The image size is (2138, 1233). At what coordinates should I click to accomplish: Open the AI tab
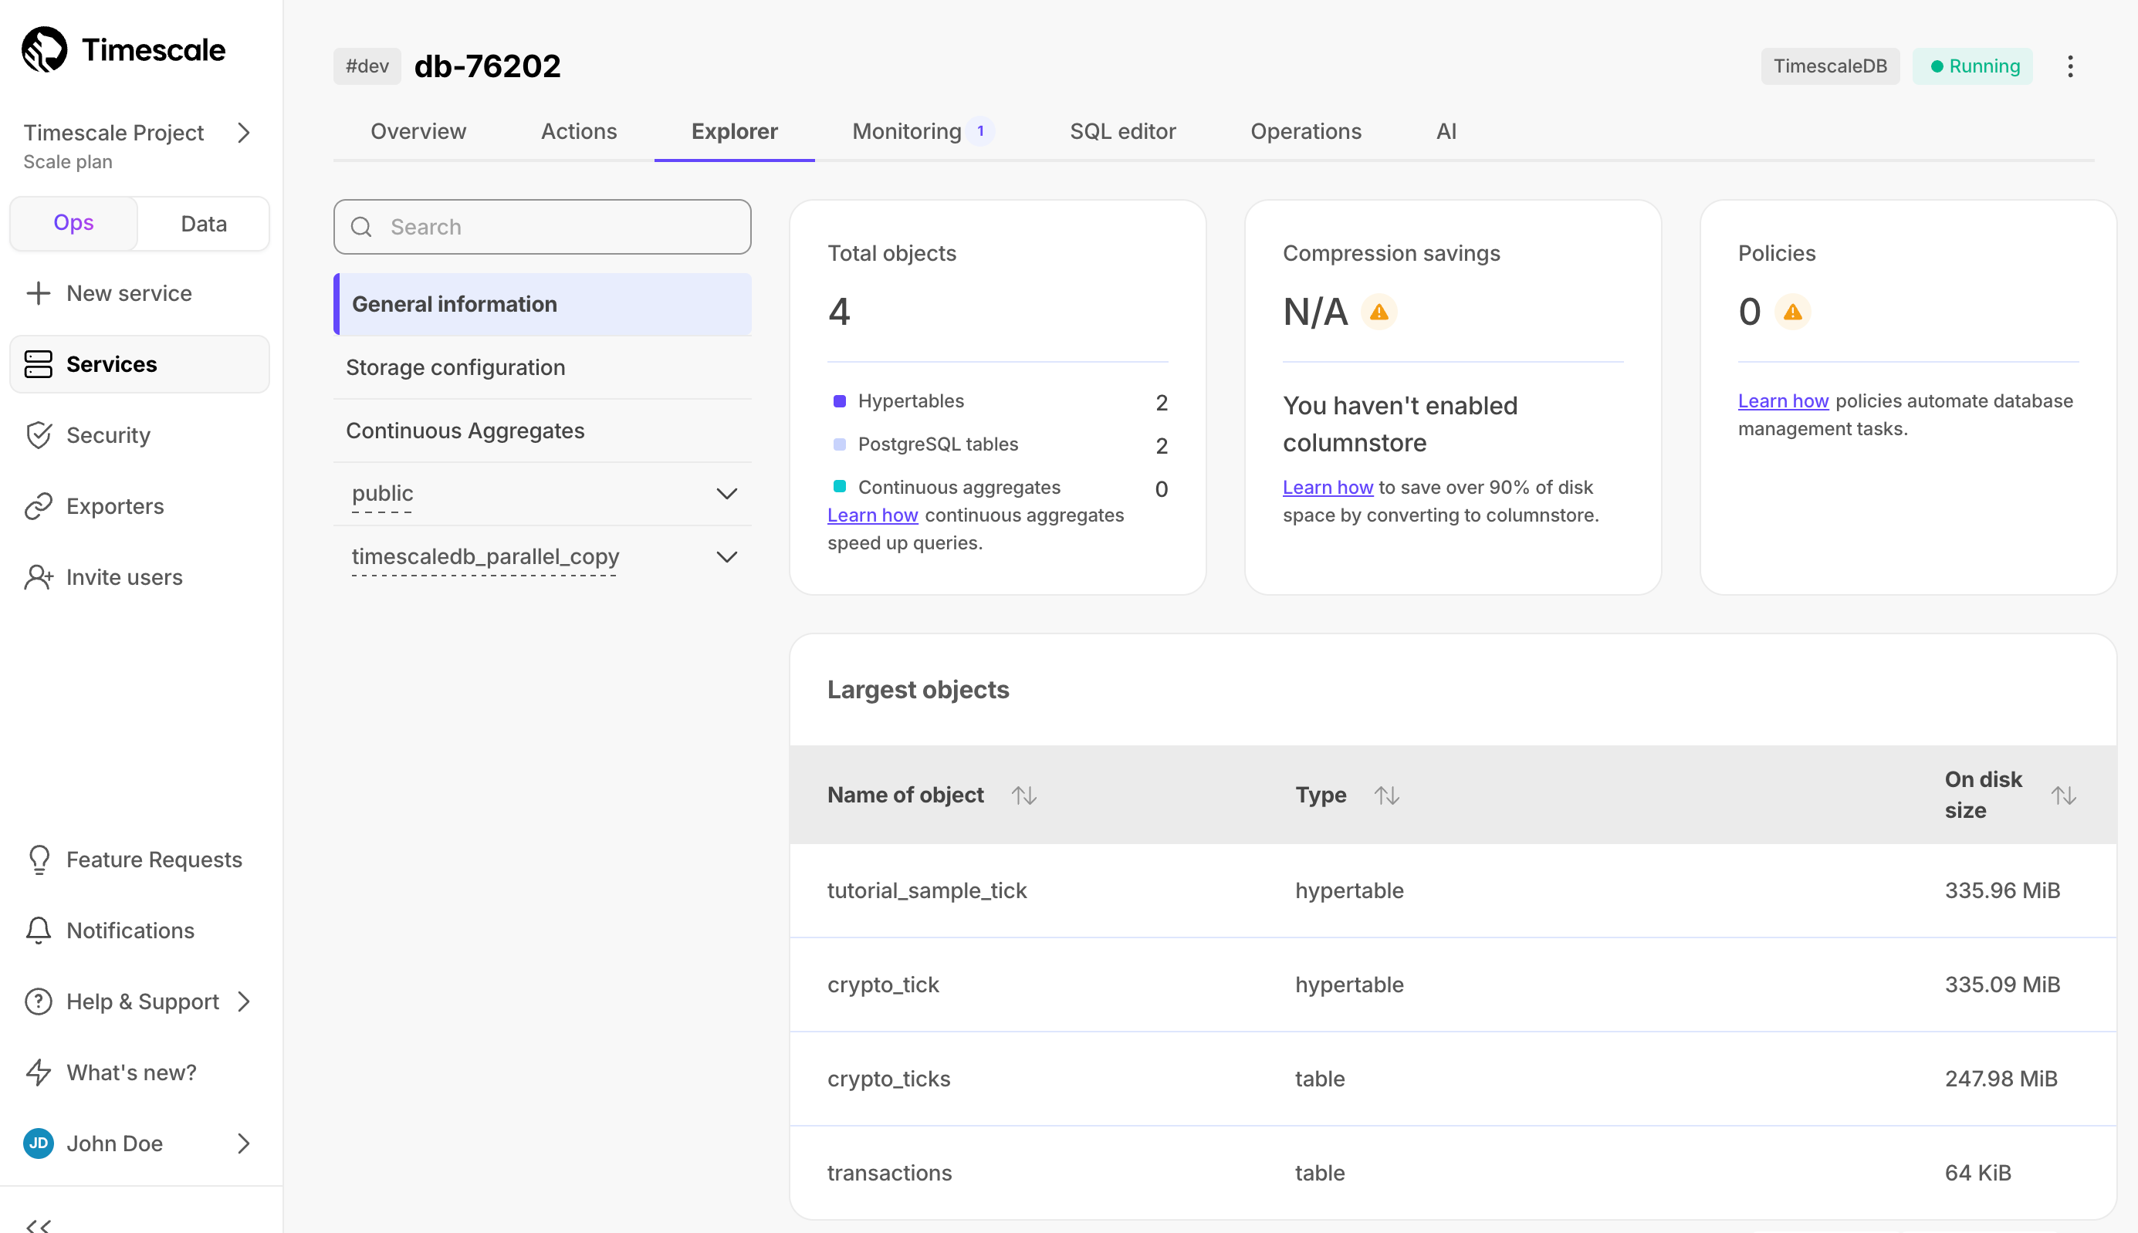[x=1446, y=131]
